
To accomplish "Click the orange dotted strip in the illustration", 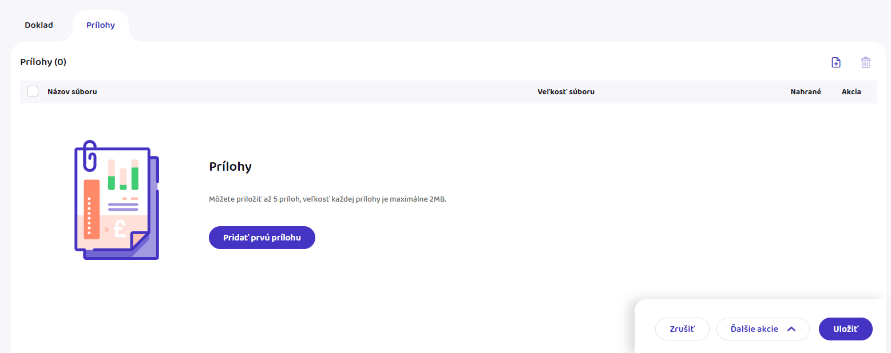I will tap(92, 209).
